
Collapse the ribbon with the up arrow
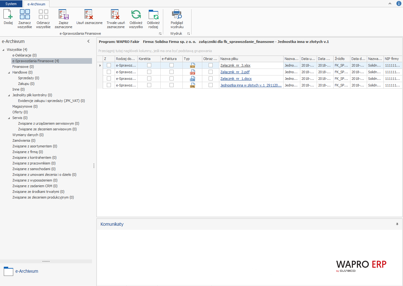[390, 3]
